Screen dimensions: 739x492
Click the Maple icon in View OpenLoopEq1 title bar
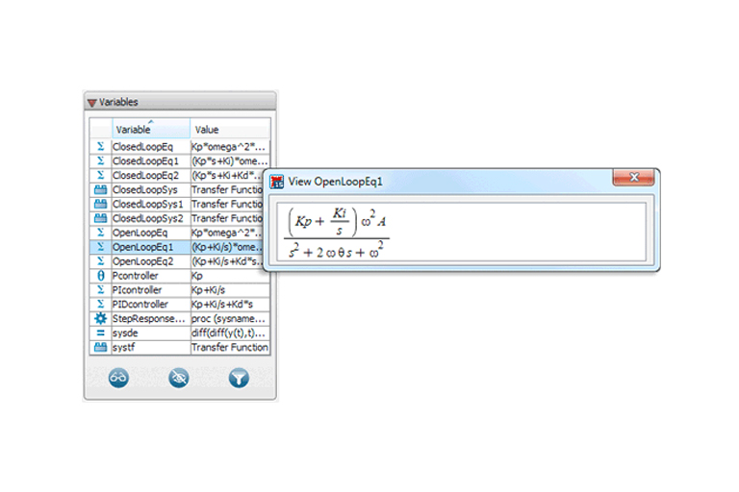[277, 182]
